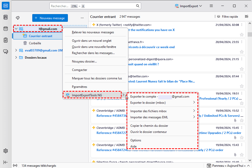Star the X (formerly Twitter) message
Screen dimensions: 252x168
click(241, 35)
